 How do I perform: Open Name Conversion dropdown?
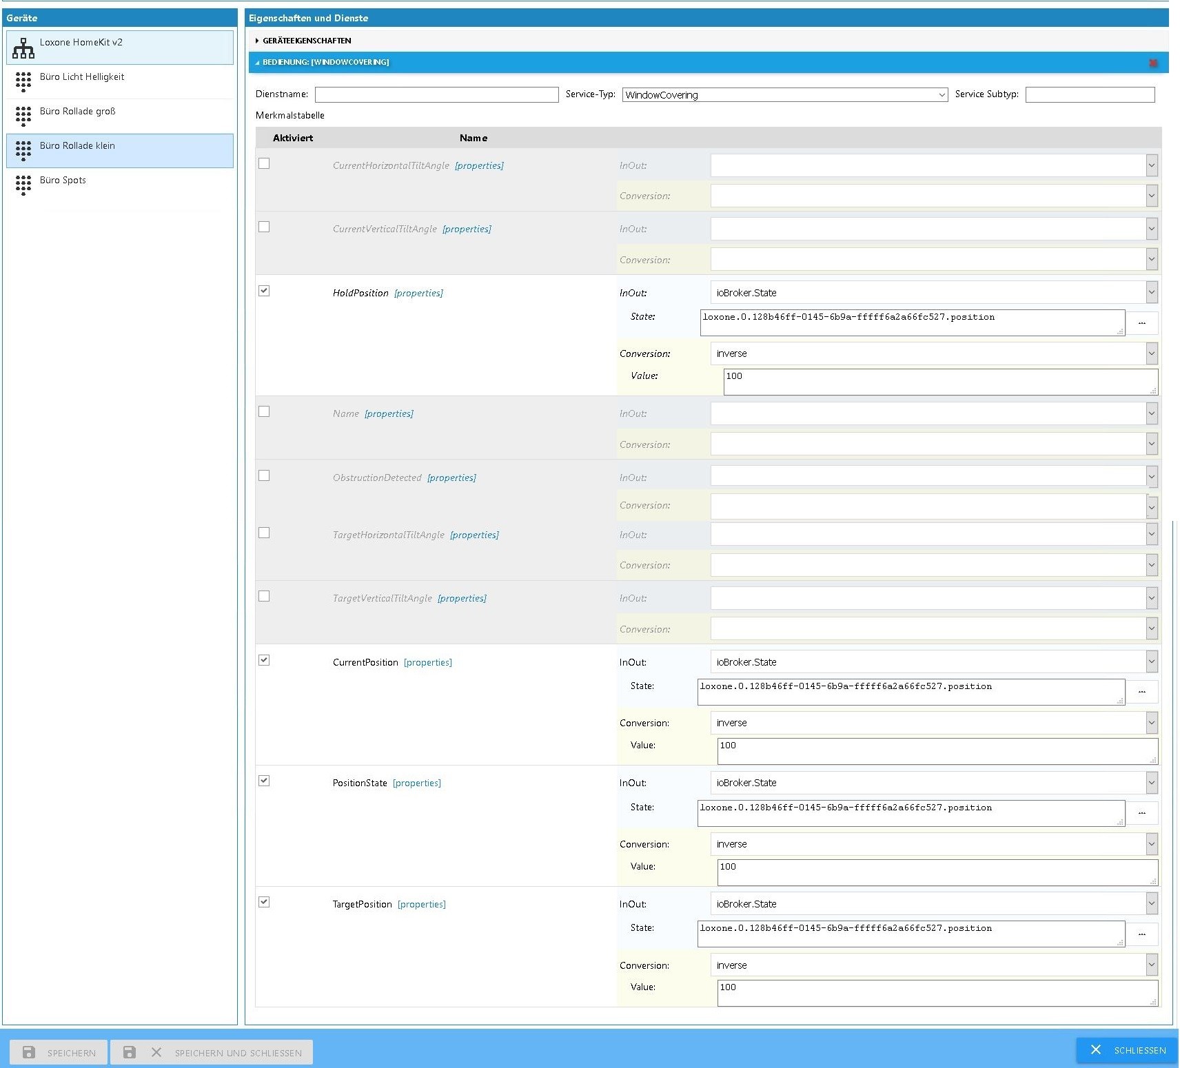point(934,444)
